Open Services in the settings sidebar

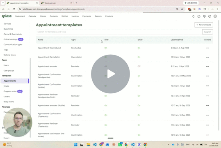pyautogui.click(x=7, y=24)
